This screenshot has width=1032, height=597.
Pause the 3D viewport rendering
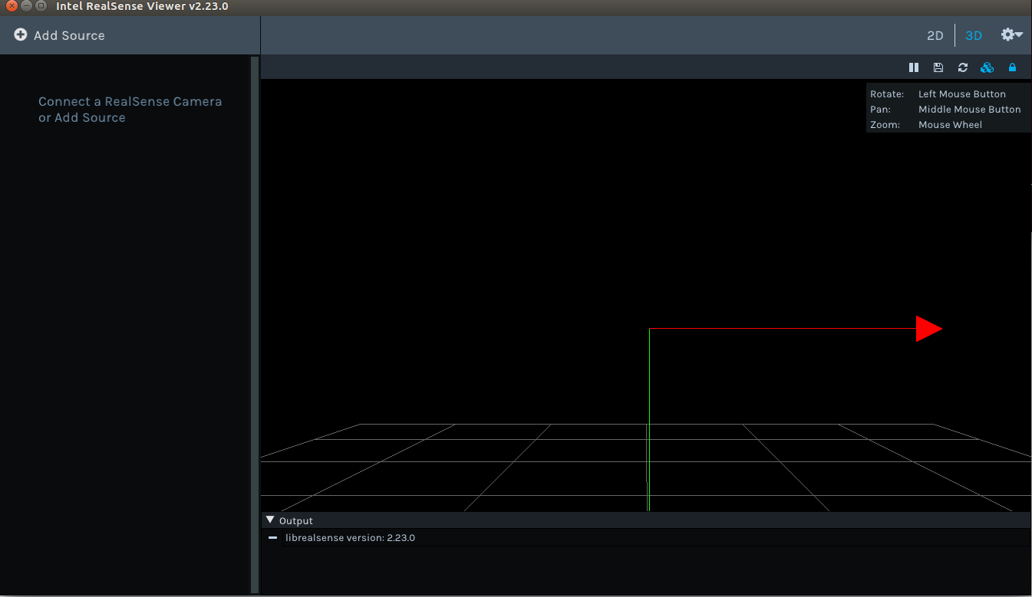coord(914,67)
